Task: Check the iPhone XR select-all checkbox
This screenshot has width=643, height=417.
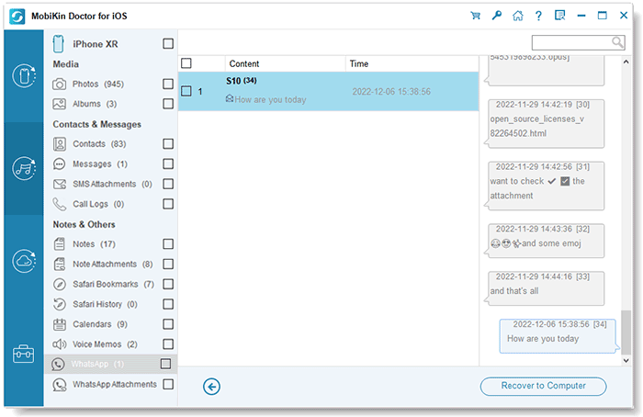Action: (x=168, y=43)
